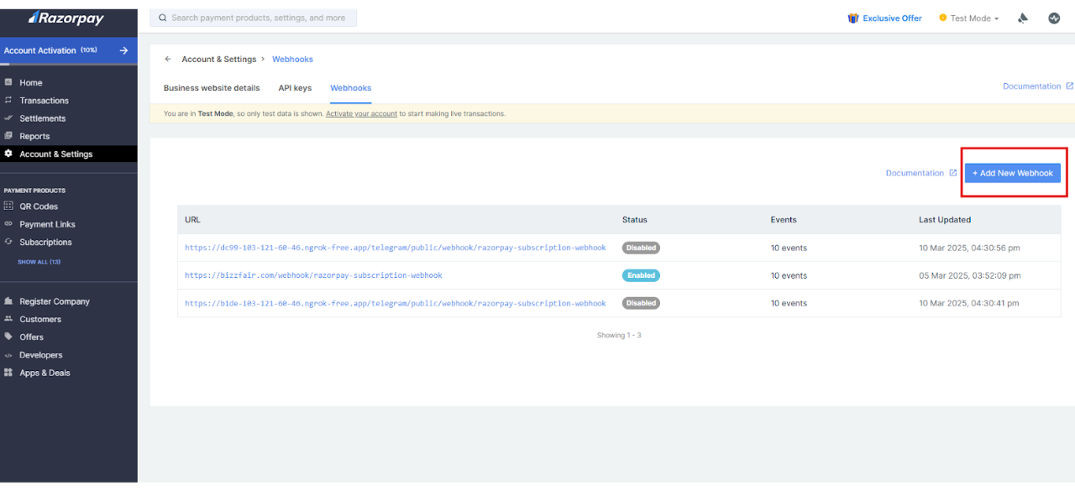Click the 05 Mar 2025, 03:52:09 pm timestamp
This screenshot has height=491, width=1075.
970,275
